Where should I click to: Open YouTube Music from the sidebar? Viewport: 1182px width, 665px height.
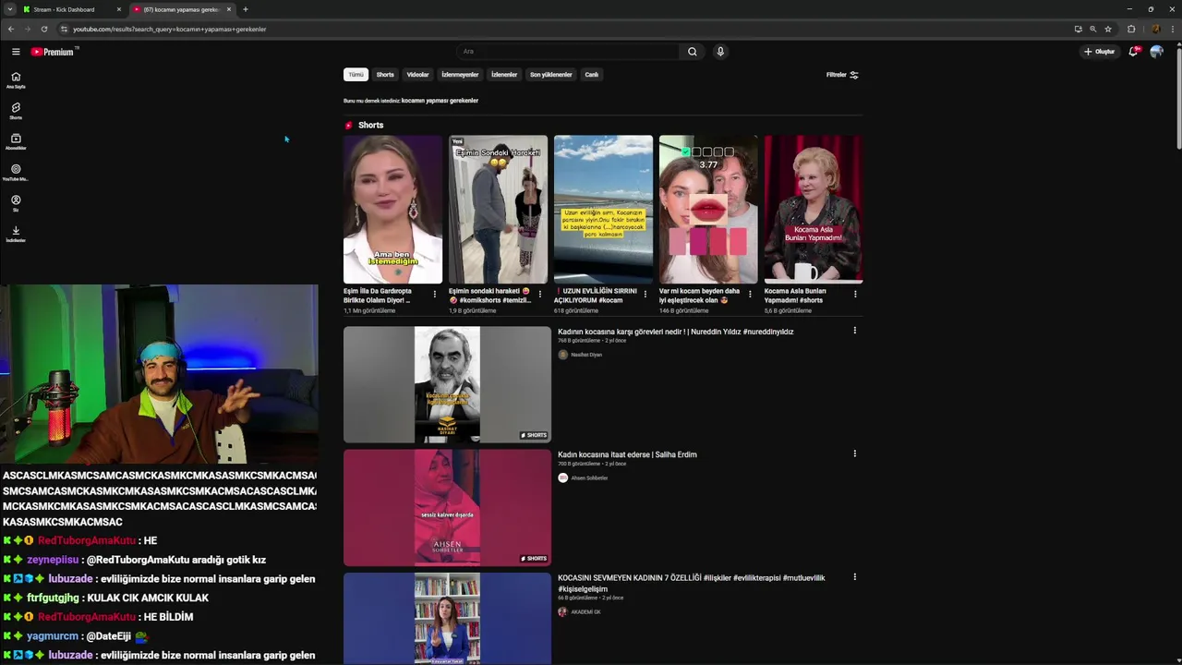16,172
